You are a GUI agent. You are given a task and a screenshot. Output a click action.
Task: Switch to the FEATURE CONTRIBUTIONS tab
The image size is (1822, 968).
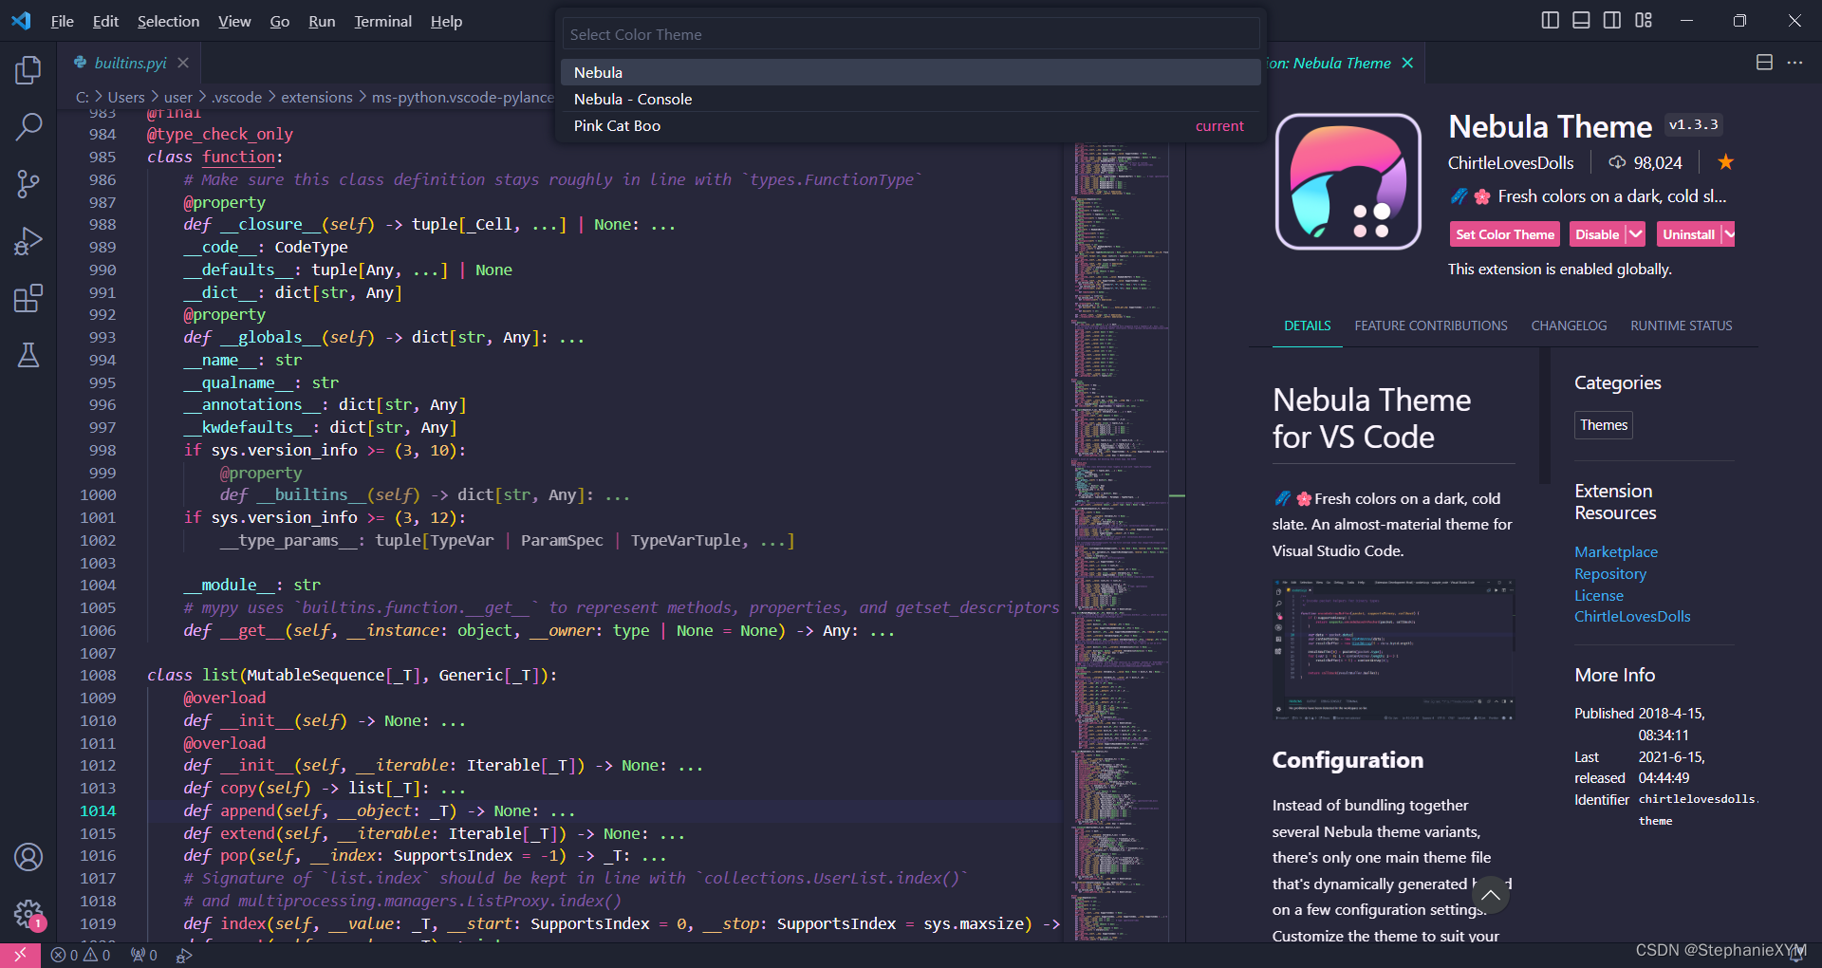(x=1430, y=326)
